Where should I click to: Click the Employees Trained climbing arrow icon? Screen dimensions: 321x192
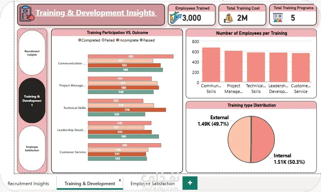point(176,18)
